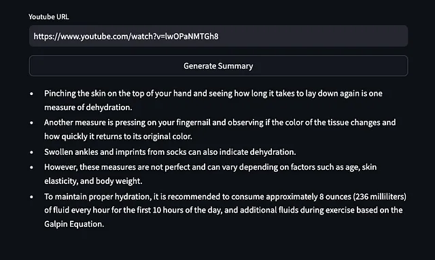Click the line "elasticity, and body weight."
The image size is (435, 260).
click(x=93, y=181)
